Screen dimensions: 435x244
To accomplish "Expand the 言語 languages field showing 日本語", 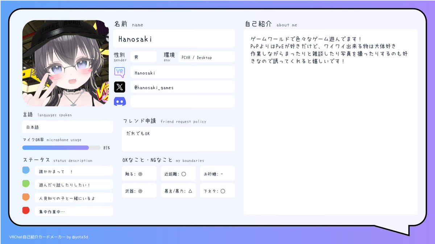I will 67,127.
